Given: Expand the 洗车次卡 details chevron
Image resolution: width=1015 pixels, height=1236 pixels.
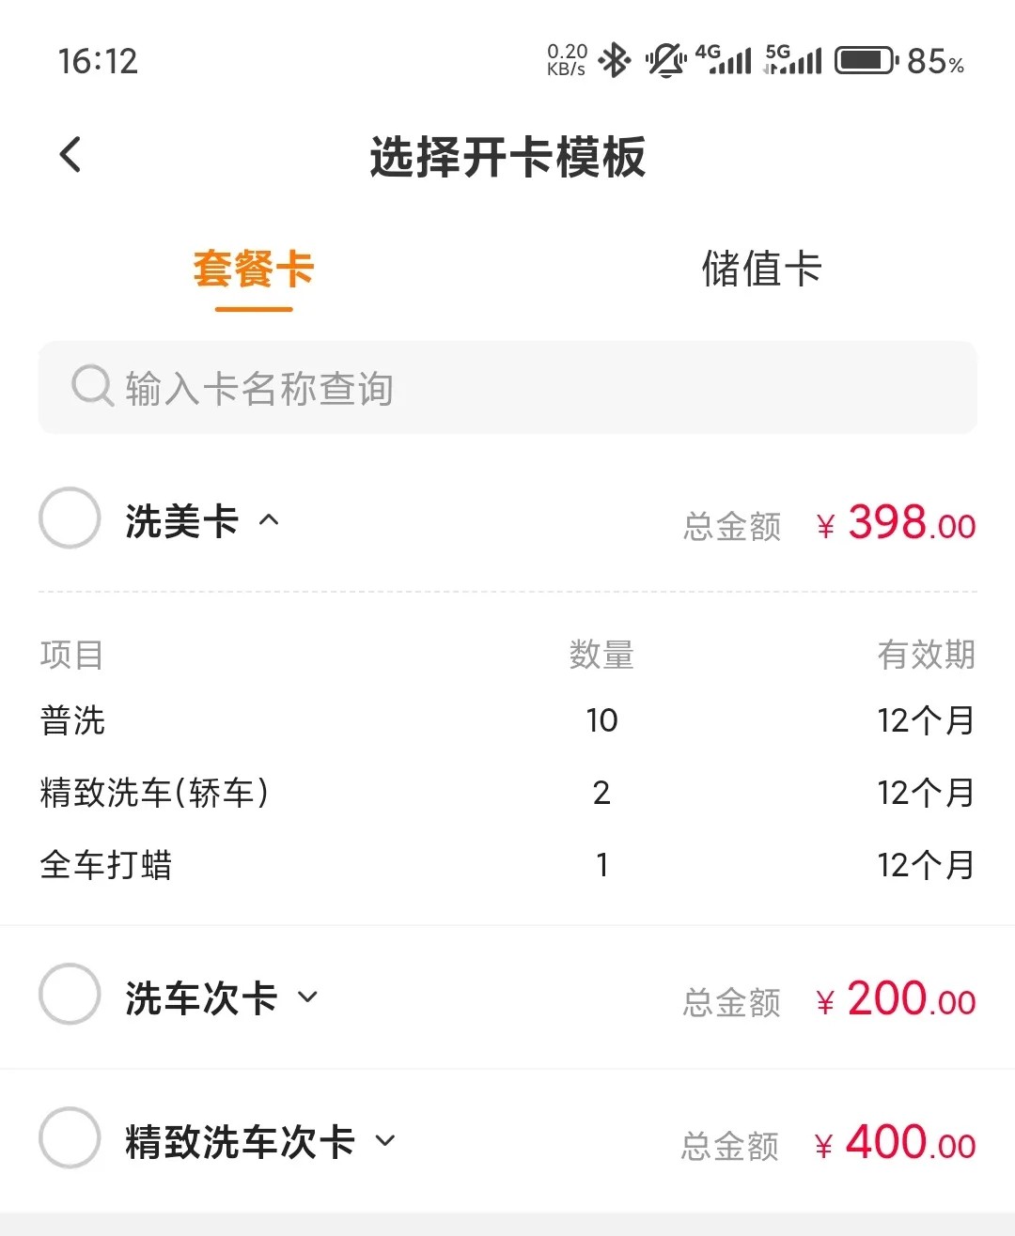Looking at the screenshot, I should click(x=307, y=997).
